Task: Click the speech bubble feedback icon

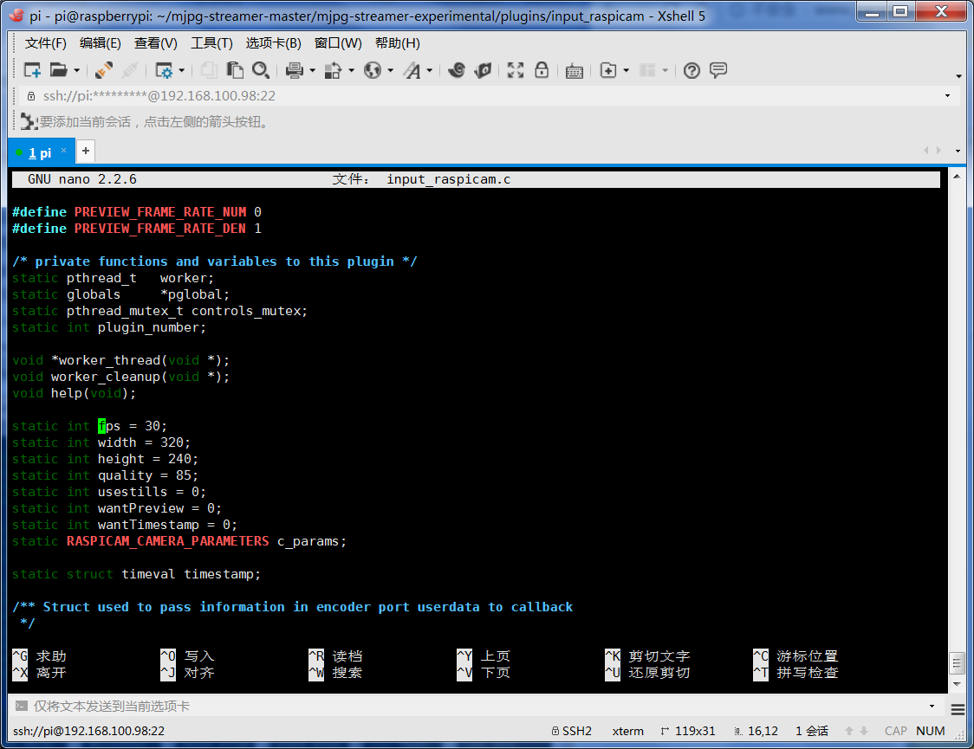Action: [x=718, y=70]
